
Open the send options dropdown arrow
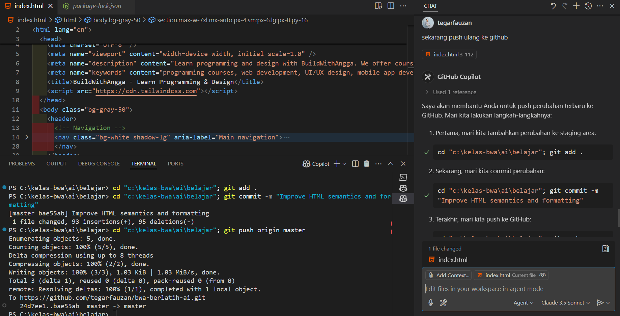pos(608,303)
